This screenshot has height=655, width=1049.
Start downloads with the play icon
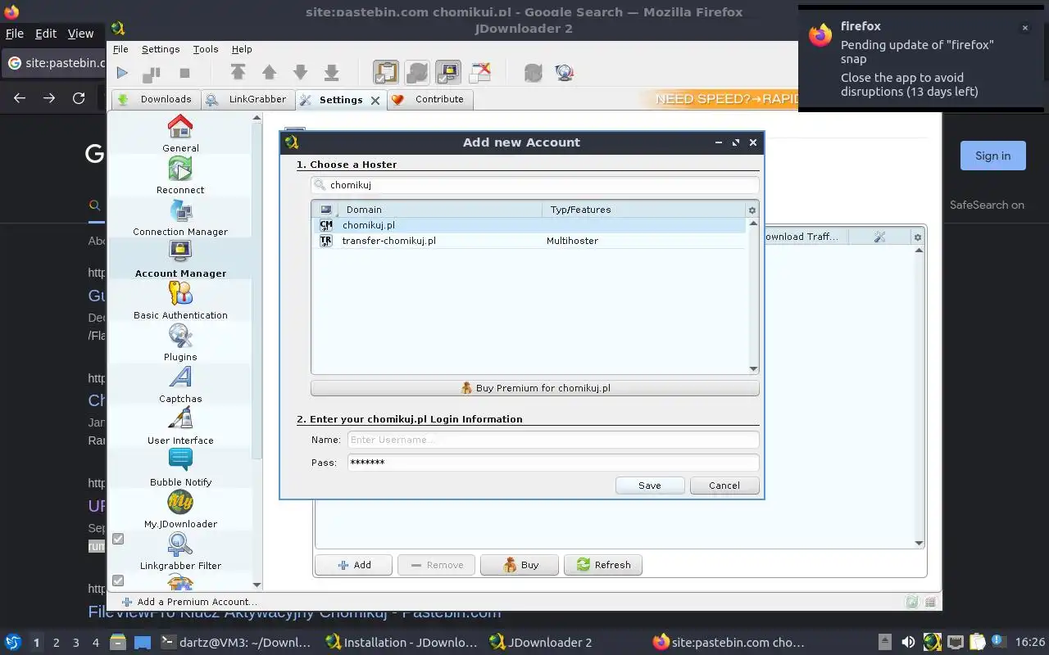coord(122,73)
